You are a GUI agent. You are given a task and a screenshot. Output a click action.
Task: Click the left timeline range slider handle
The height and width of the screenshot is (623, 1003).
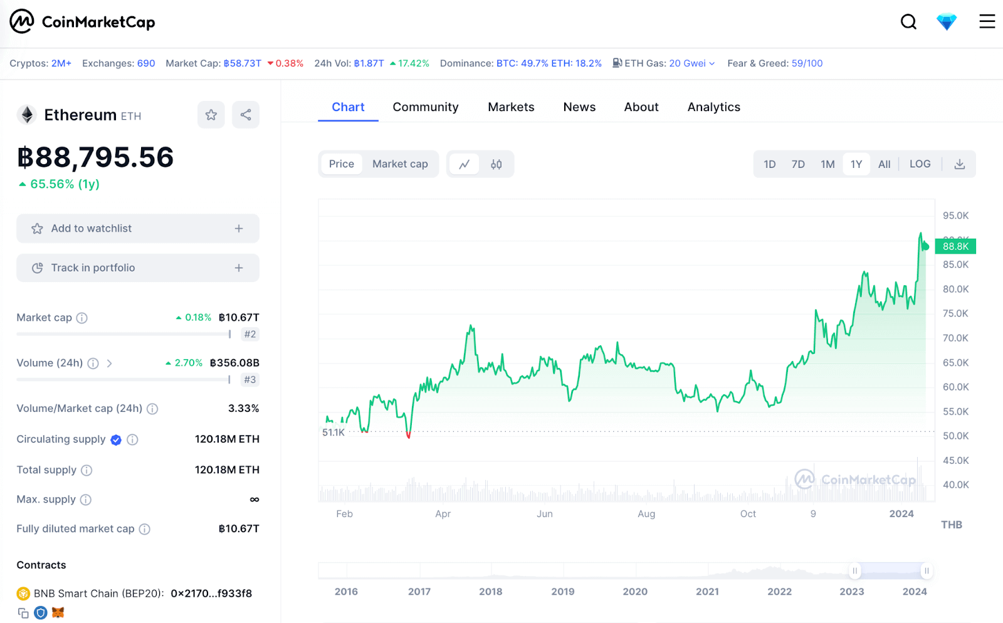click(x=854, y=571)
